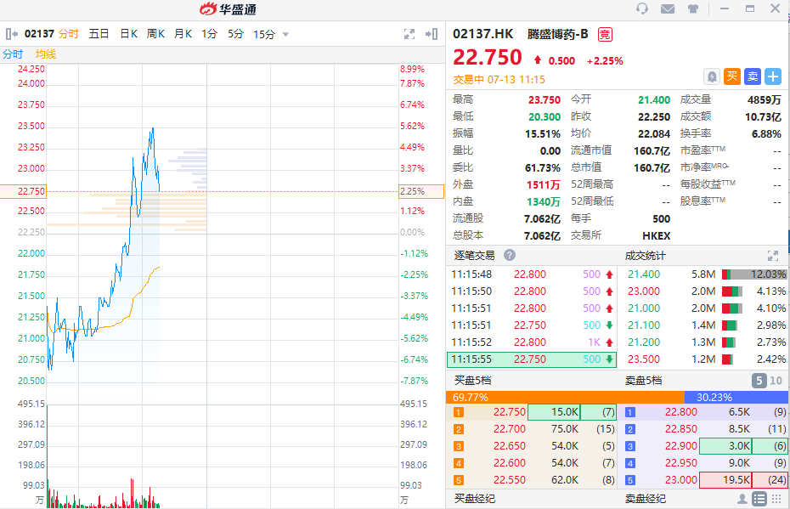This screenshot has width=790, height=509.
Task: Toggle the 均线 average line legend
Action: 46,54
